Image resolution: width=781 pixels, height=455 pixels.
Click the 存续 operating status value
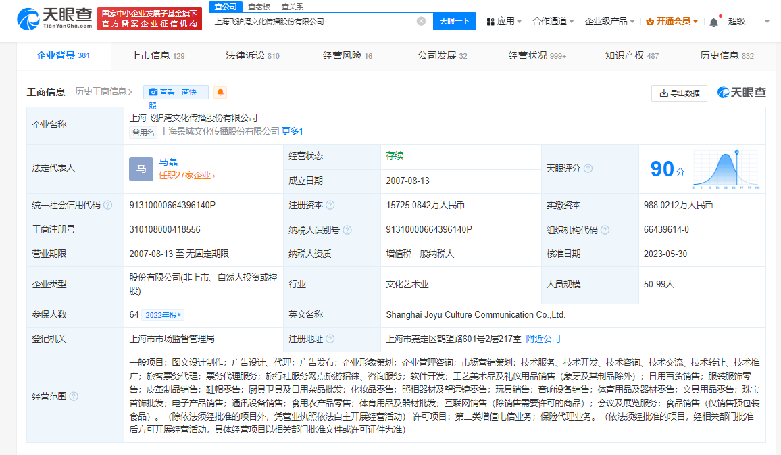click(x=395, y=155)
